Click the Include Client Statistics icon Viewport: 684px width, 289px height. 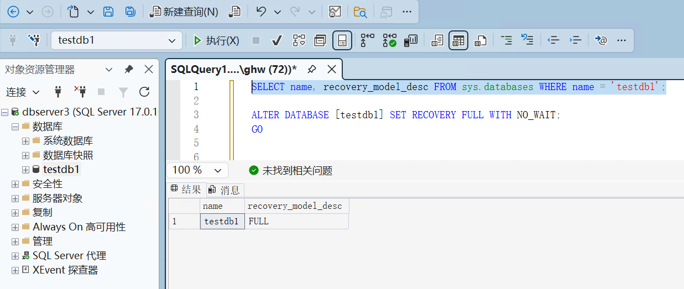point(411,40)
